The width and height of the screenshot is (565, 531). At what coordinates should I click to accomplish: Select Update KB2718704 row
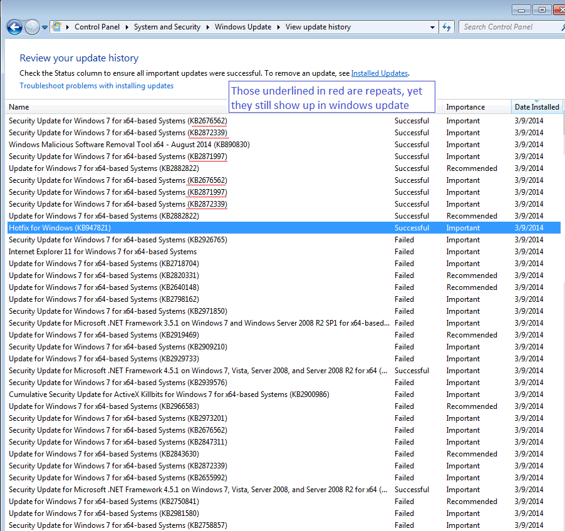pyautogui.click(x=284, y=264)
